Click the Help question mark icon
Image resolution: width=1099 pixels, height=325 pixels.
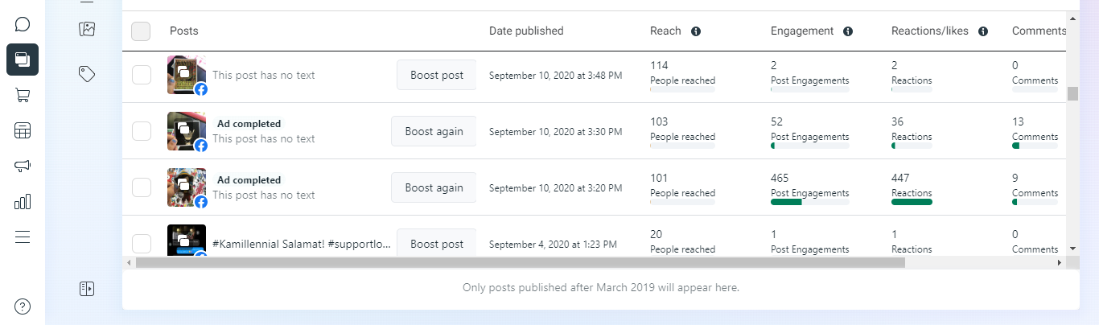[23, 306]
